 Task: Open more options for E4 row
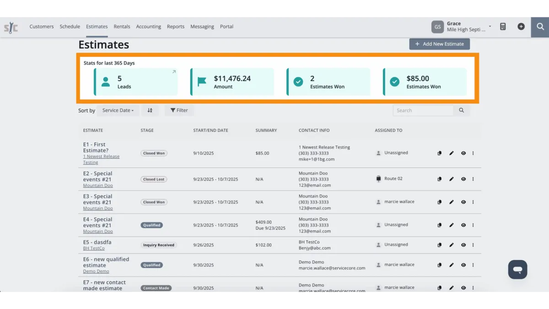pyautogui.click(x=473, y=225)
